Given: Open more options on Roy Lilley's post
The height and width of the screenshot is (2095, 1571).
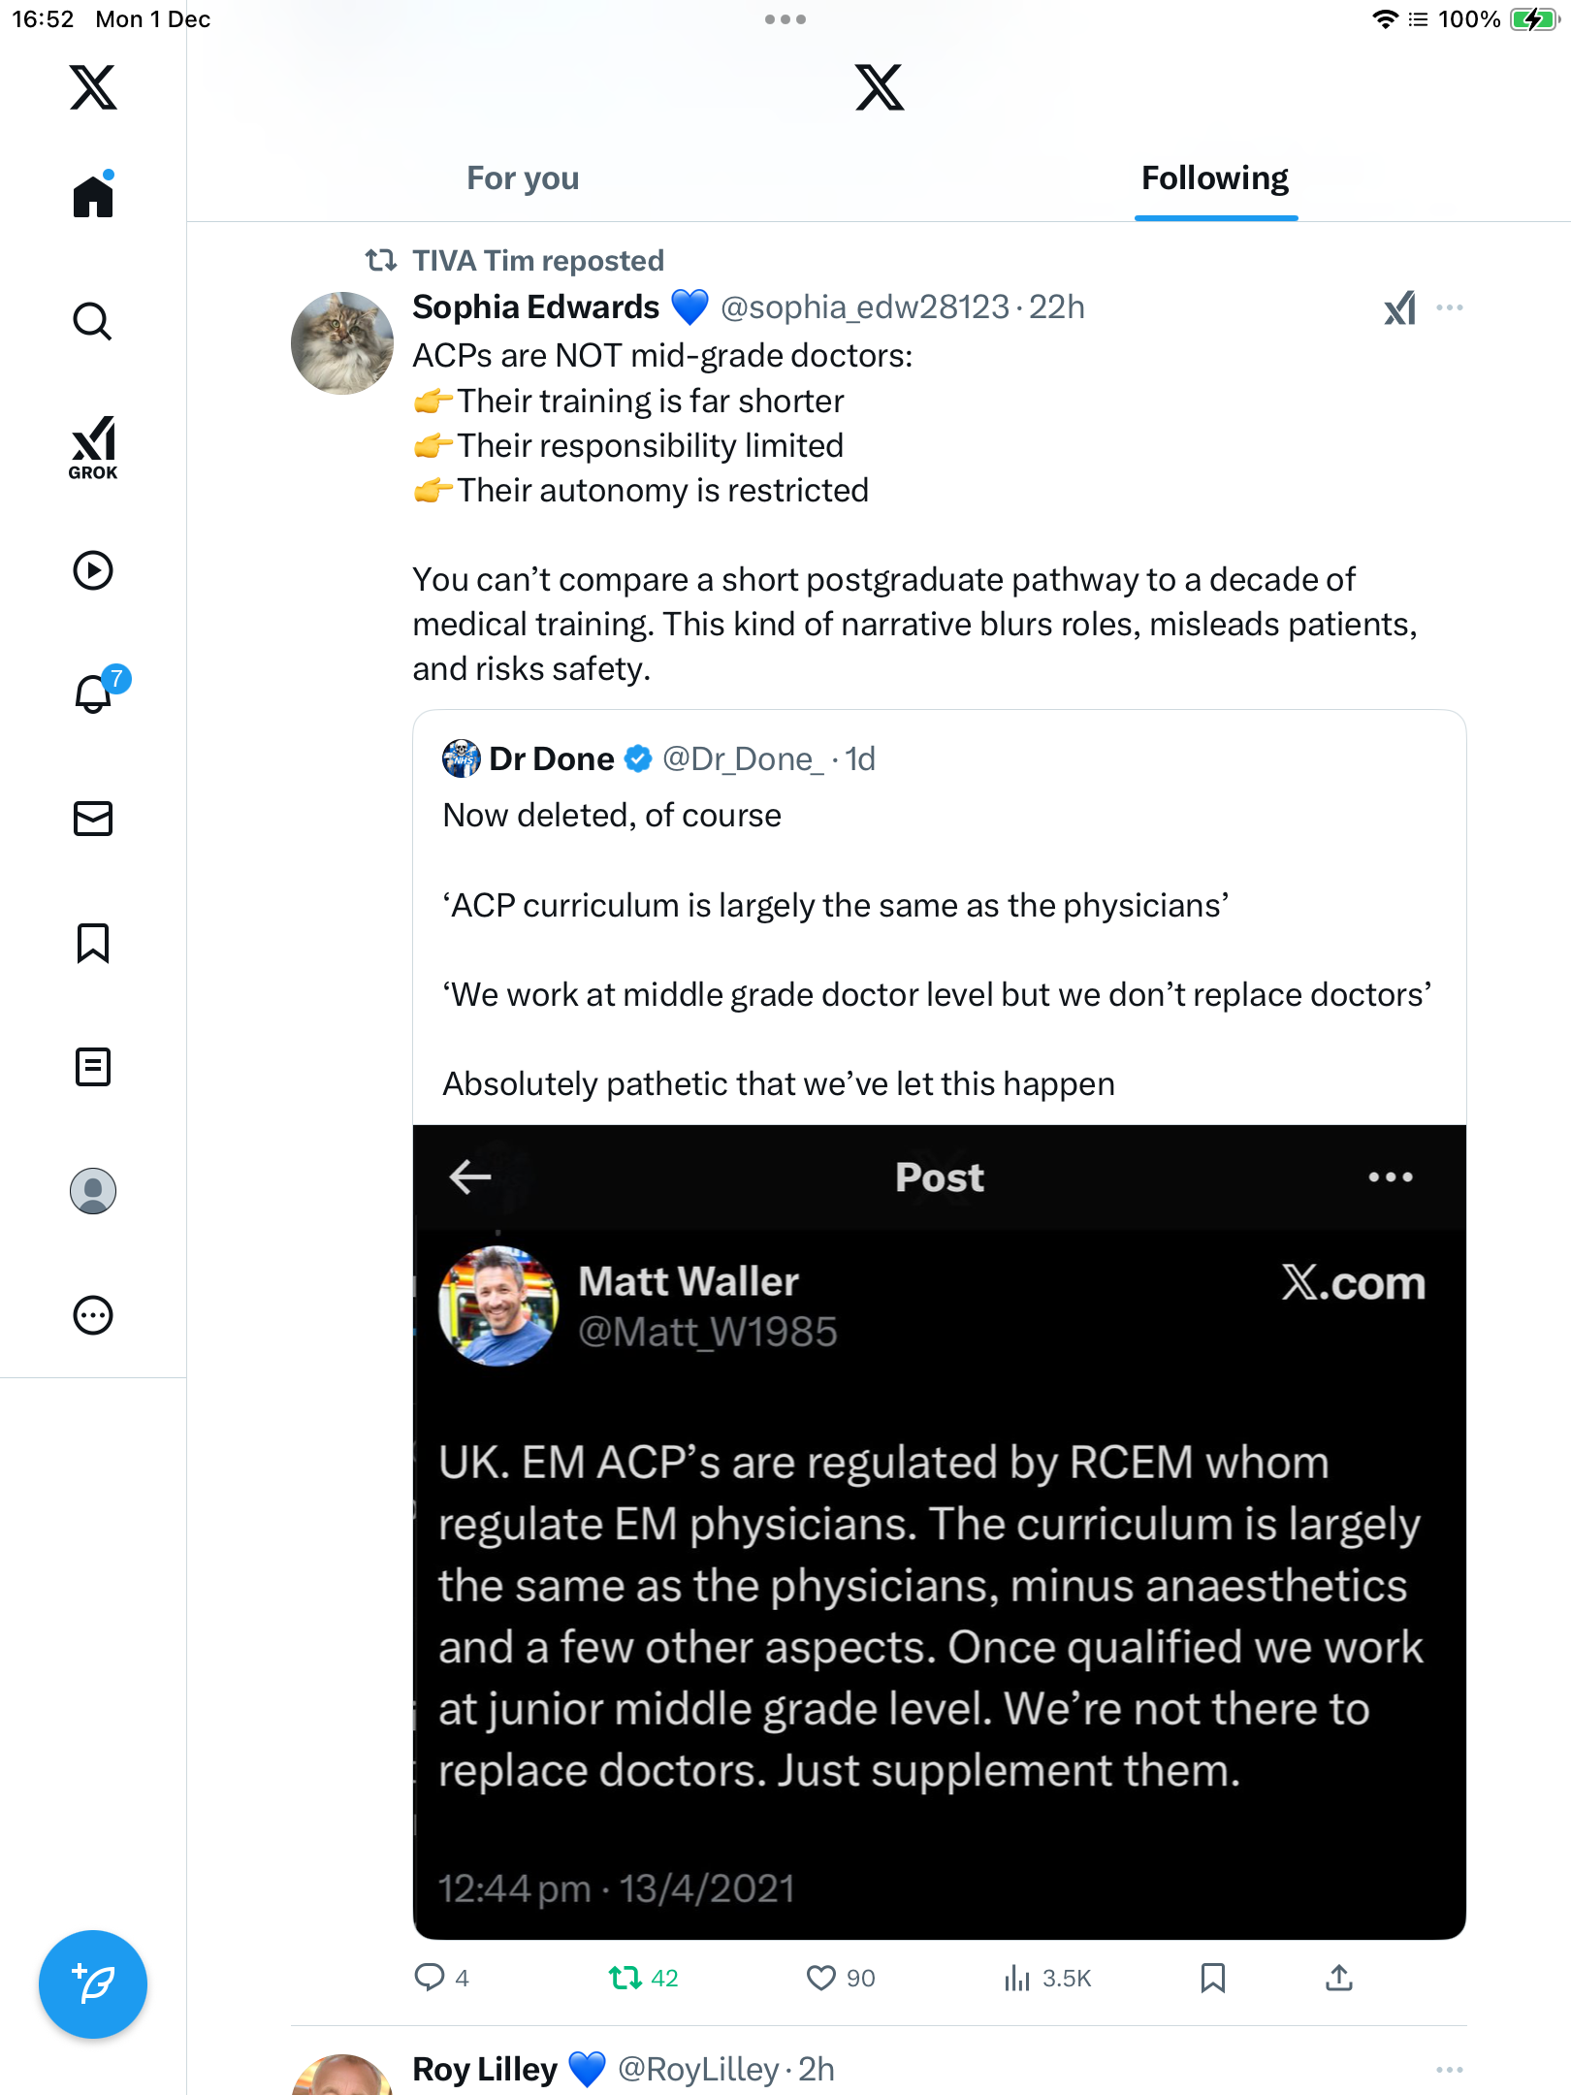Looking at the screenshot, I should click(x=1450, y=2070).
